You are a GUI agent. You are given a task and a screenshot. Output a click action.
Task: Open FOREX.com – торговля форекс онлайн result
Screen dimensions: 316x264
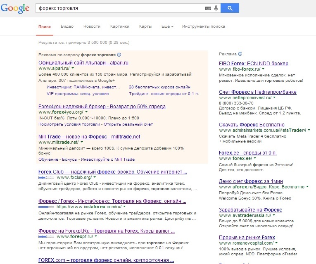click(106, 260)
